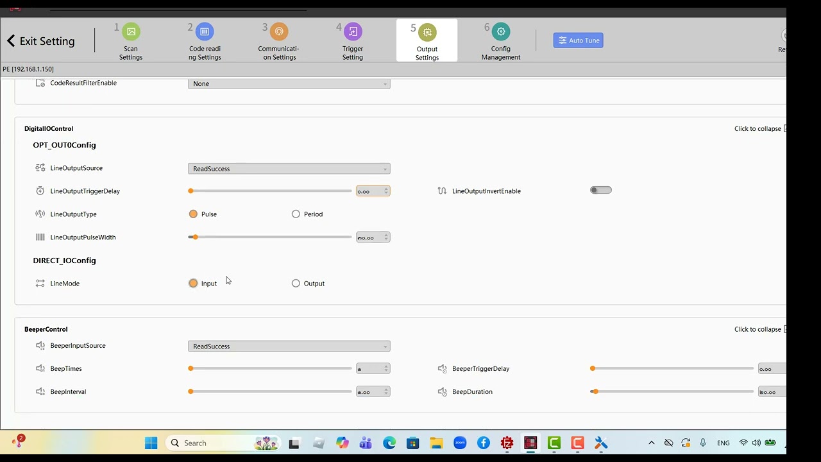Select Output Settings step

click(x=427, y=41)
